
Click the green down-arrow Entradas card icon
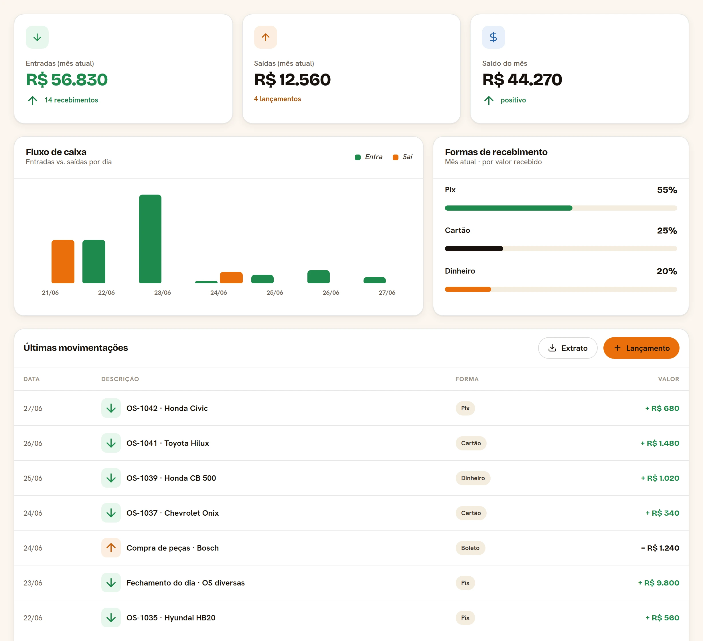pyautogui.click(x=37, y=37)
